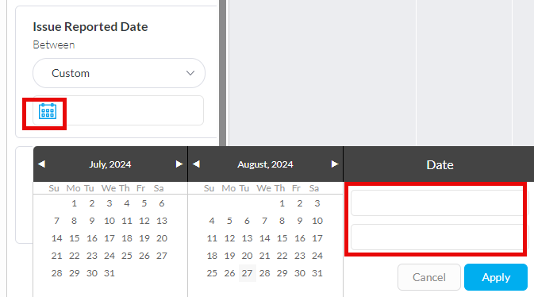This screenshot has height=297, width=534.
Task: Choose August 31 as end date
Action: (x=317, y=273)
